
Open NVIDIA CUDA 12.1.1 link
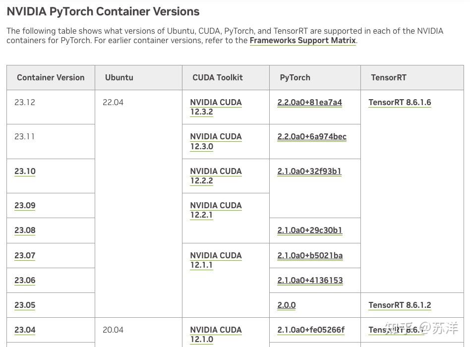(x=216, y=260)
